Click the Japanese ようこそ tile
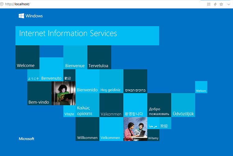This screenshot has height=156, width=233. point(34,75)
